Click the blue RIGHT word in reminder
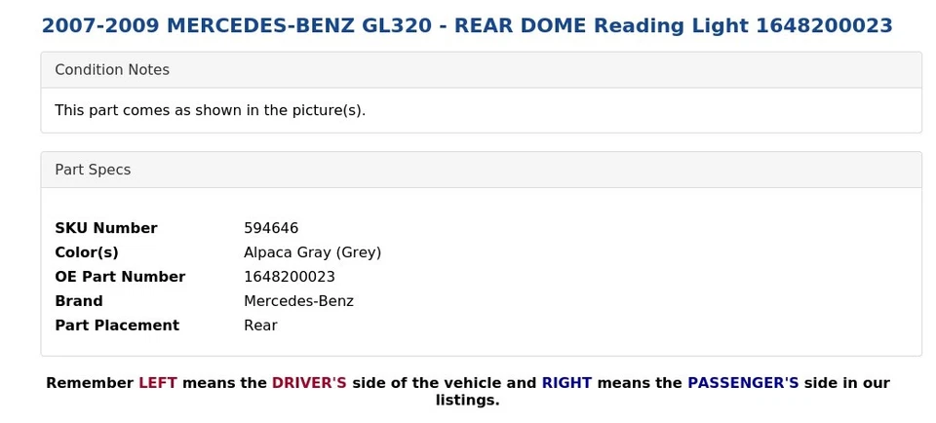Viewport: 936px width, 423px height. click(567, 383)
